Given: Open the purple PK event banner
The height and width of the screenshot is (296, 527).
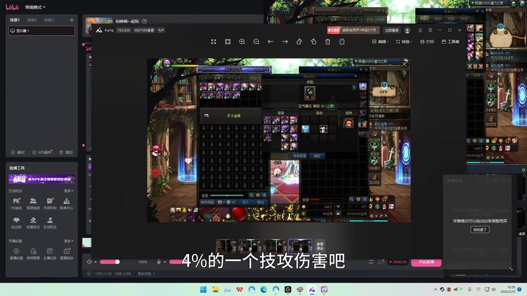Looking at the screenshot, I should pyautogui.click(x=41, y=179).
